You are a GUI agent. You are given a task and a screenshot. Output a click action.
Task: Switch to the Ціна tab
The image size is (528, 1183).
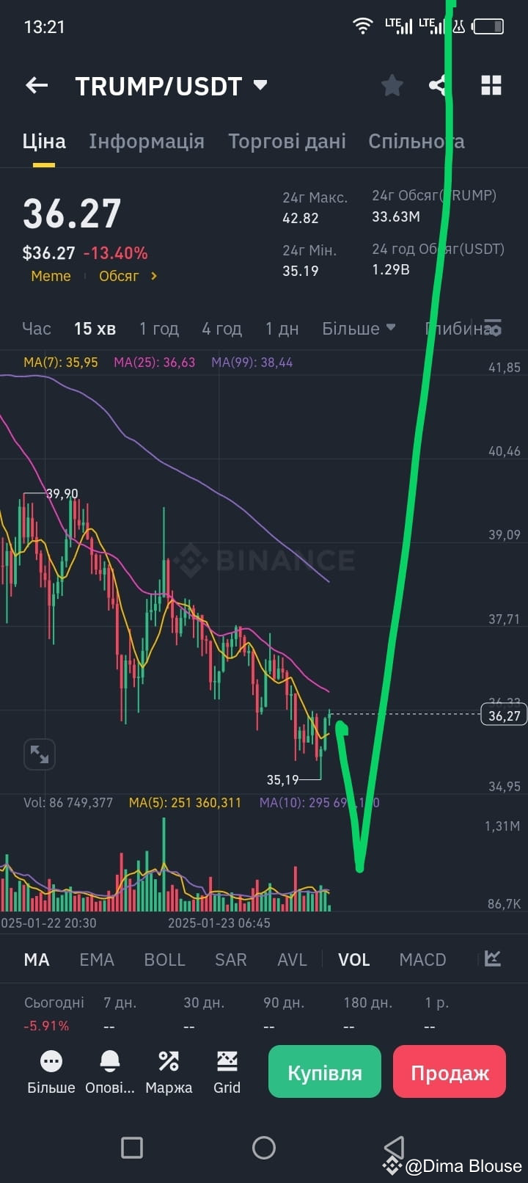[44, 141]
